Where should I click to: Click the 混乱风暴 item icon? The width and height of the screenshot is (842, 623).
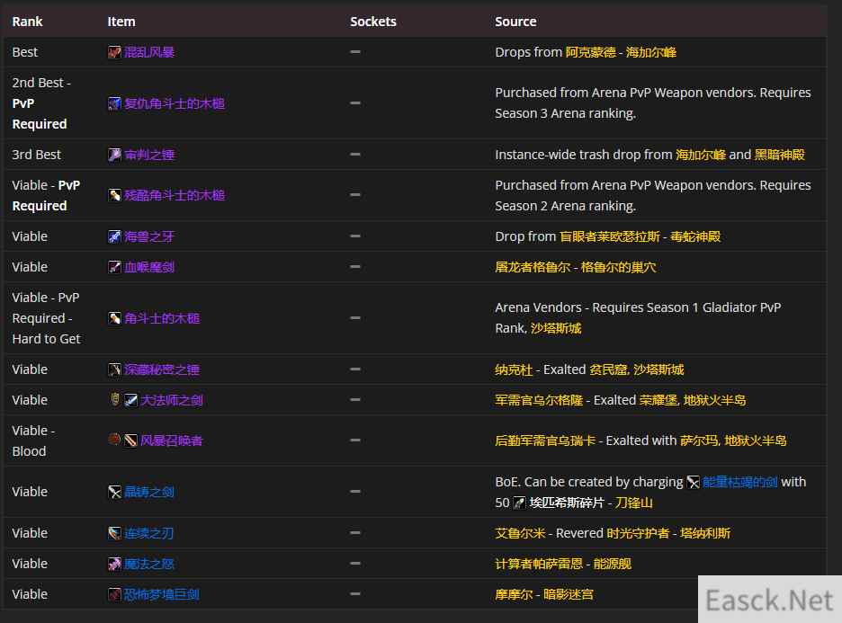pyautogui.click(x=114, y=52)
